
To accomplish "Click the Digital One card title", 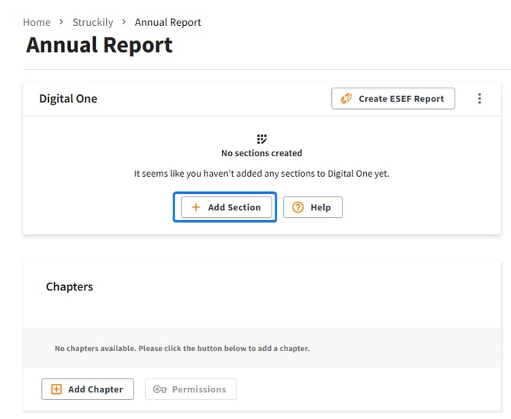I will (68, 98).
